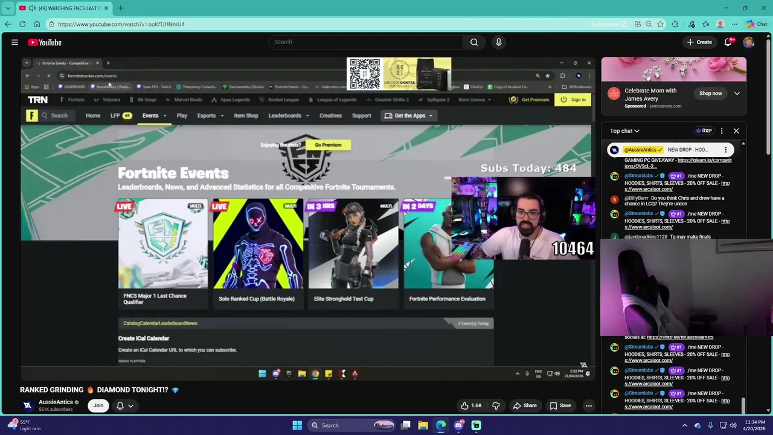Click the James Avery ad banner image

(x=673, y=68)
